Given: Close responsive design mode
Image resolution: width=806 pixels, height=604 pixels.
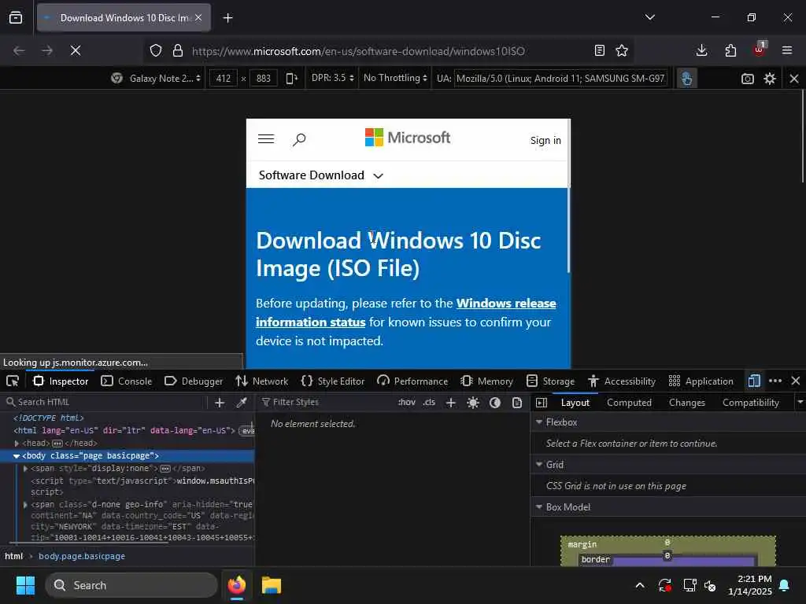Looking at the screenshot, I should pyautogui.click(x=794, y=79).
